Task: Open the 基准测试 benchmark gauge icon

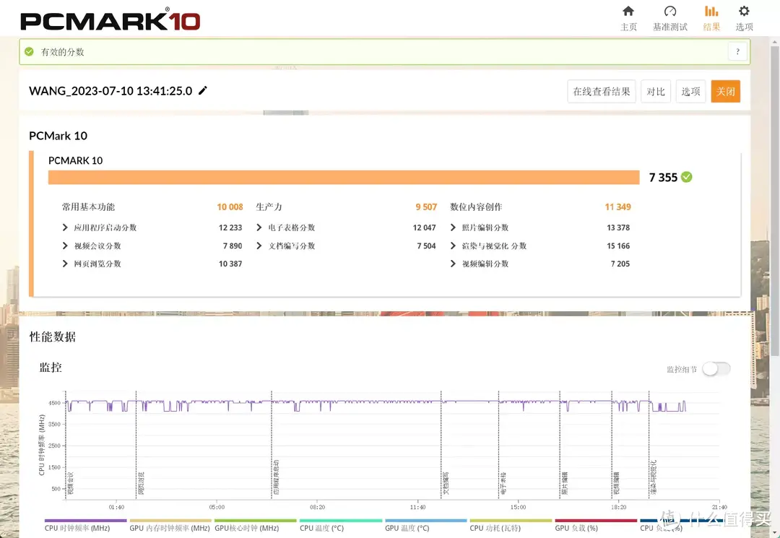Action: coord(670,11)
